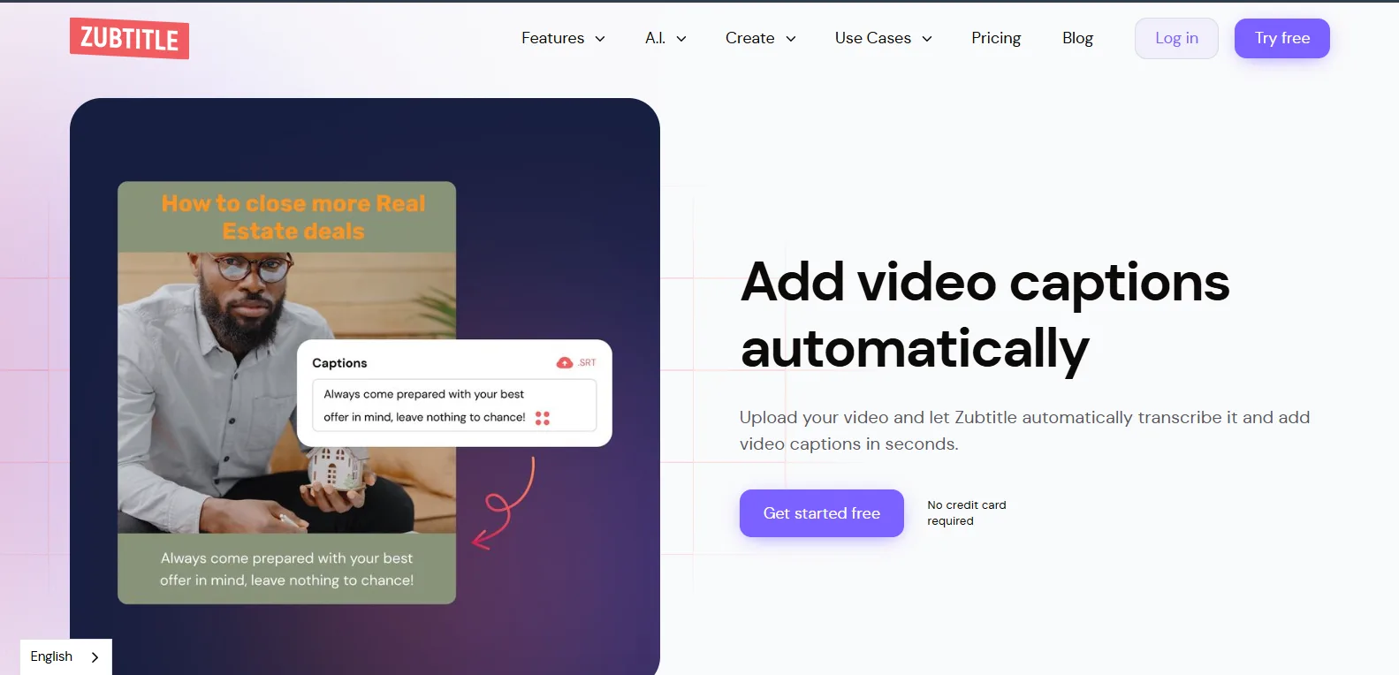
Task: Open the Blog page
Action: pyautogui.click(x=1077, y=38)
